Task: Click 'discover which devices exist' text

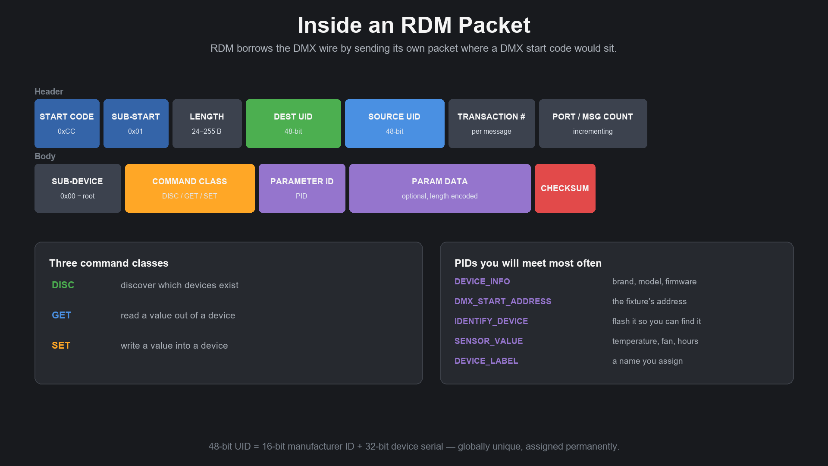Action: (x=179, y=285)
